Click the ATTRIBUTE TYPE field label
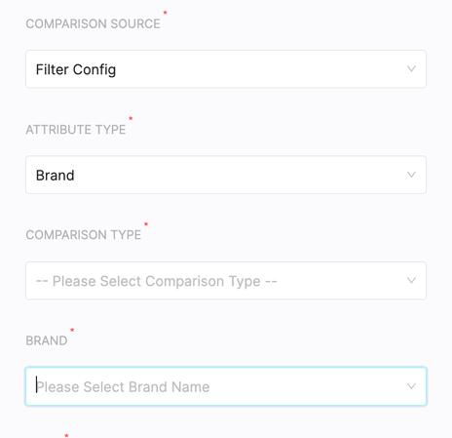Image resolution: width=452 pixels, height=438 pixels. [76, 130]
